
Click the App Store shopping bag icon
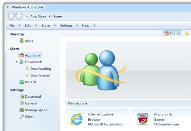point(22,55)
